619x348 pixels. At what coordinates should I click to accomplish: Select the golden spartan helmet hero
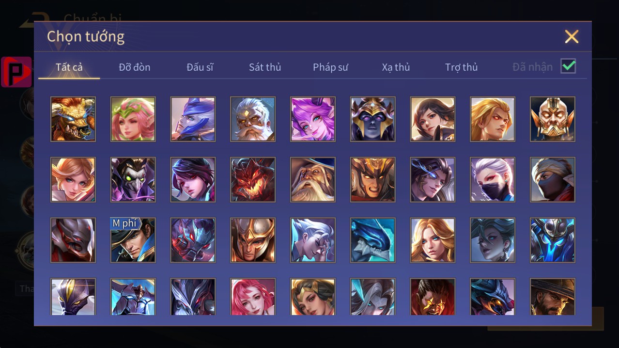pos(253,240)
